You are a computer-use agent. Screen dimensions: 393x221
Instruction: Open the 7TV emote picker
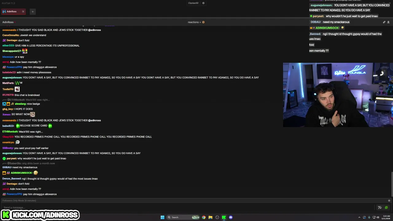point(380,207)
